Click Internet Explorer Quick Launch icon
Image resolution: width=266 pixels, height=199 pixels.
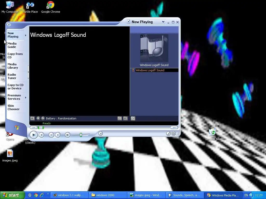tap(42, 195)
